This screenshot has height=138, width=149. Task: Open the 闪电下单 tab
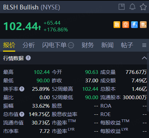click(54, 45)
